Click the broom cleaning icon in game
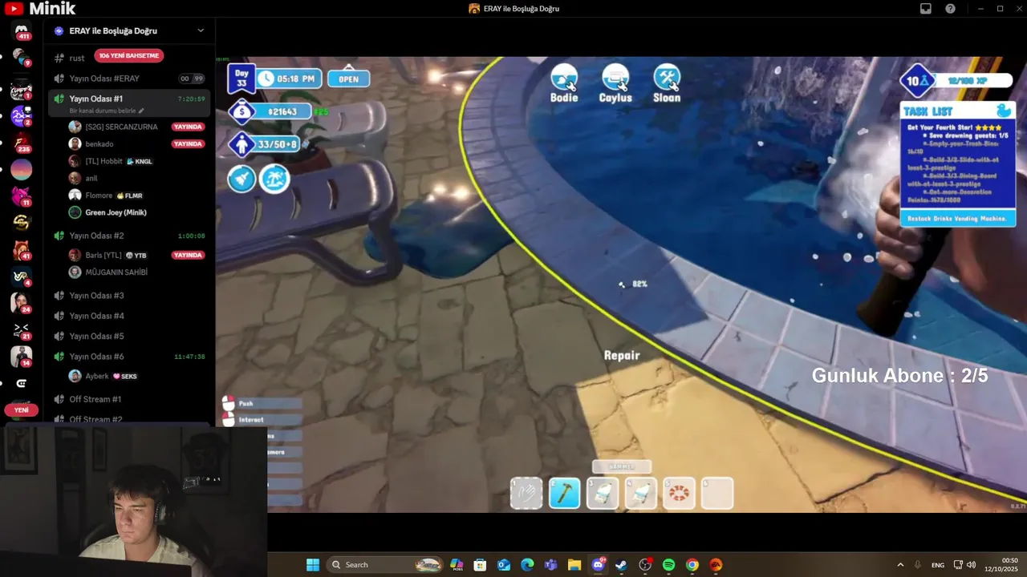This screenshot has width=1027, height=577. pyautogui.click(x=242, y=179)
